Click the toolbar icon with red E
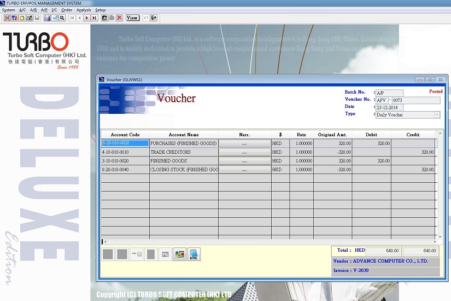 pos(15,18)
